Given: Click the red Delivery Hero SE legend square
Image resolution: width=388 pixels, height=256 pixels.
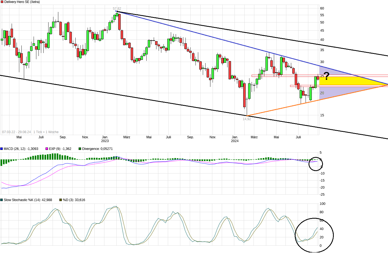Looking at the screenshot, I should pyautogui.click(x=2, y=2).
